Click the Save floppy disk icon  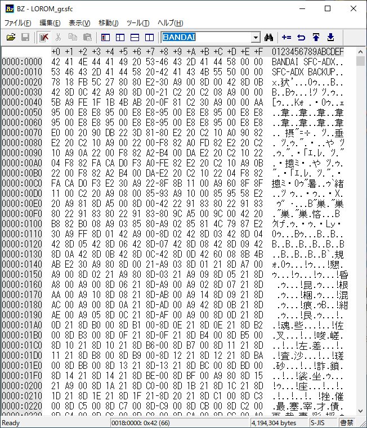[25, 37]
